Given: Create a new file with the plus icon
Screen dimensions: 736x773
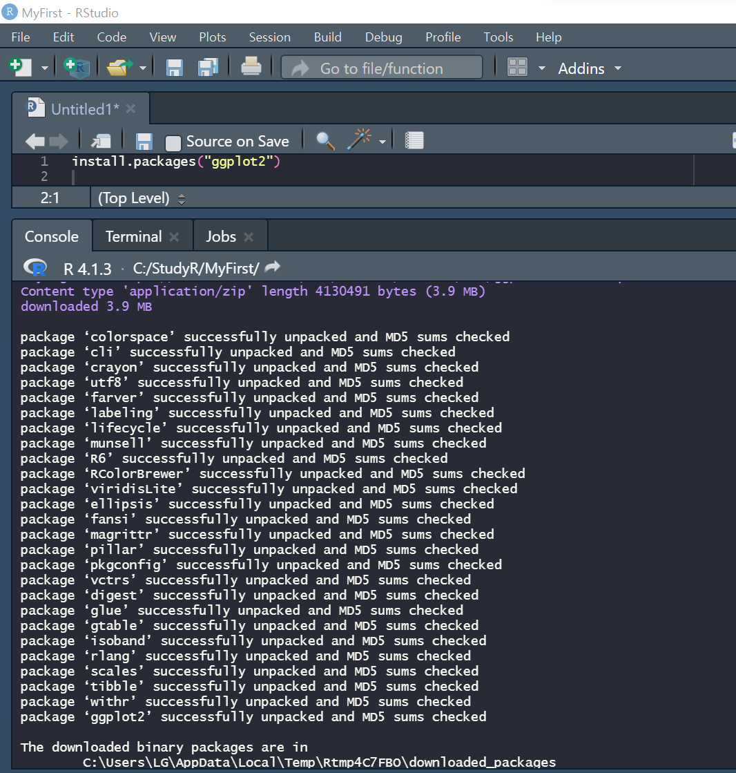Looking at the screenshot, I should [20, 67].
